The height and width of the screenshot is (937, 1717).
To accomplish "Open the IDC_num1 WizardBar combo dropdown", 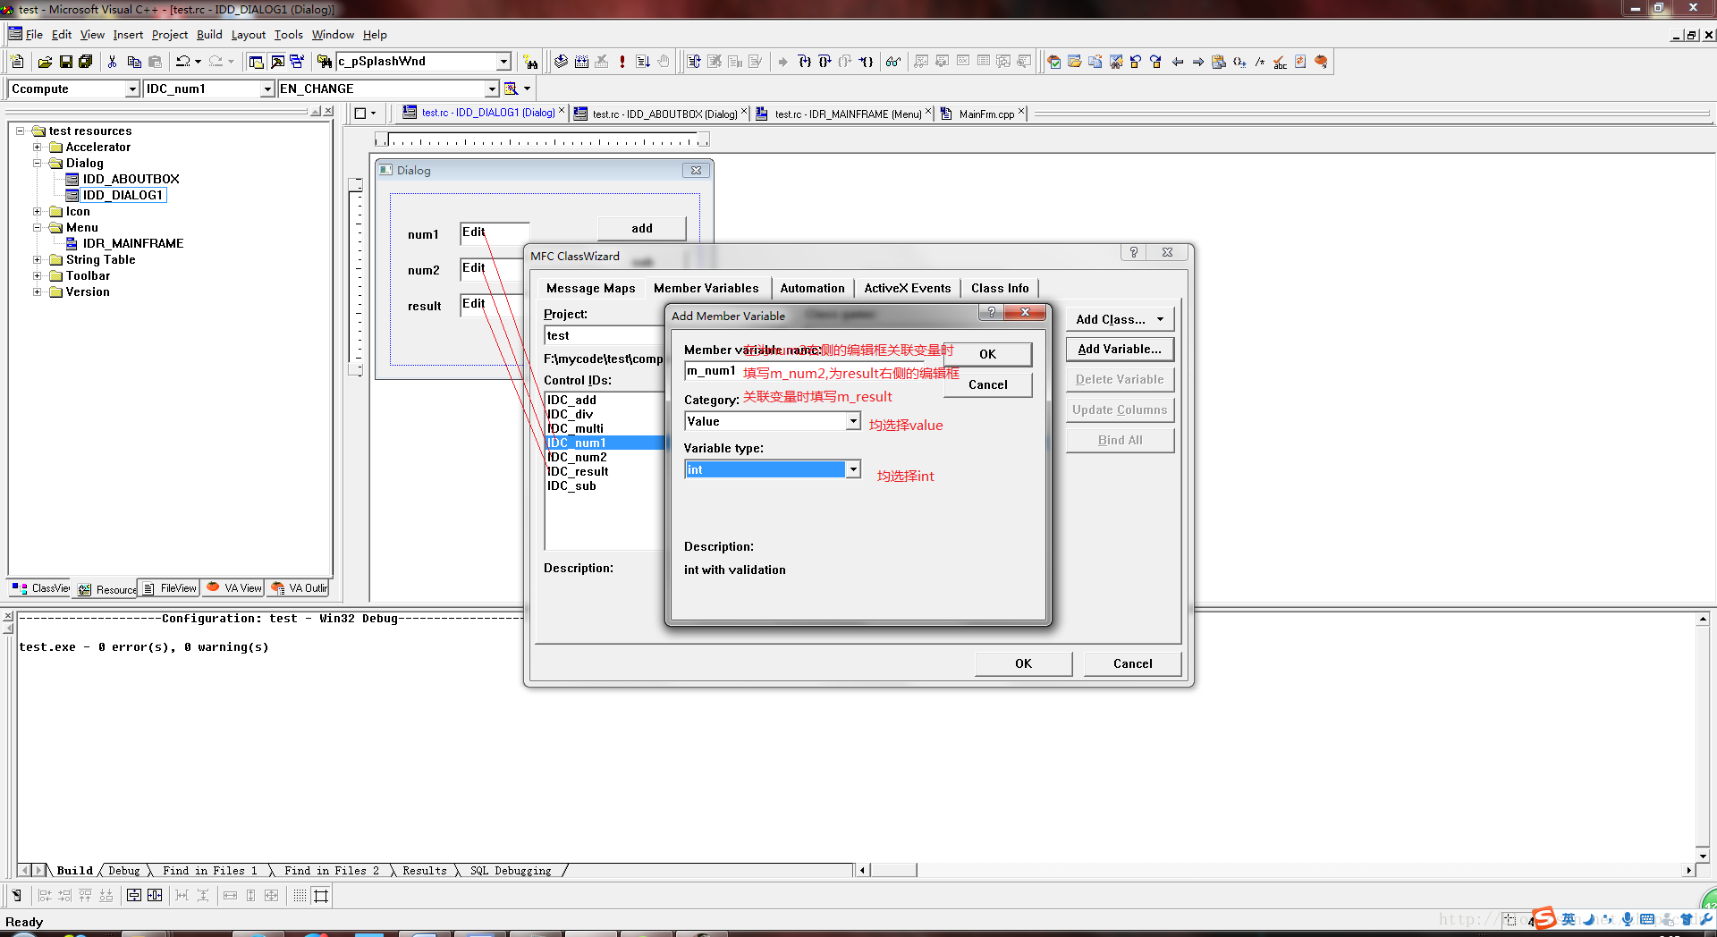I will [x=266, y=89].
